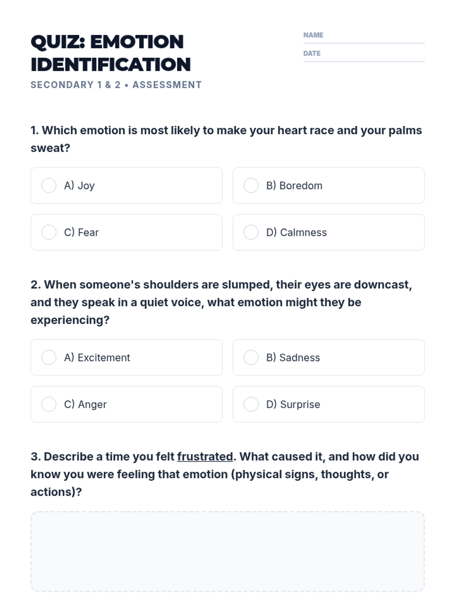Click the word 'Sadness' in option B

(x=300, y=357)
